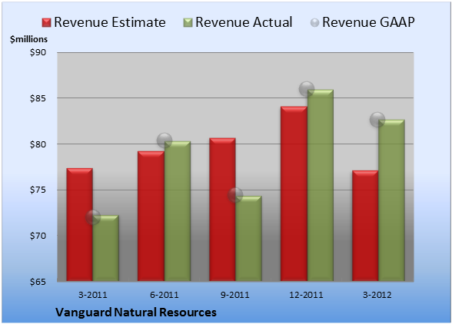
Task: Click the '$millions' axis unit label
Action: pyautogui.click(x=28, y=39)
